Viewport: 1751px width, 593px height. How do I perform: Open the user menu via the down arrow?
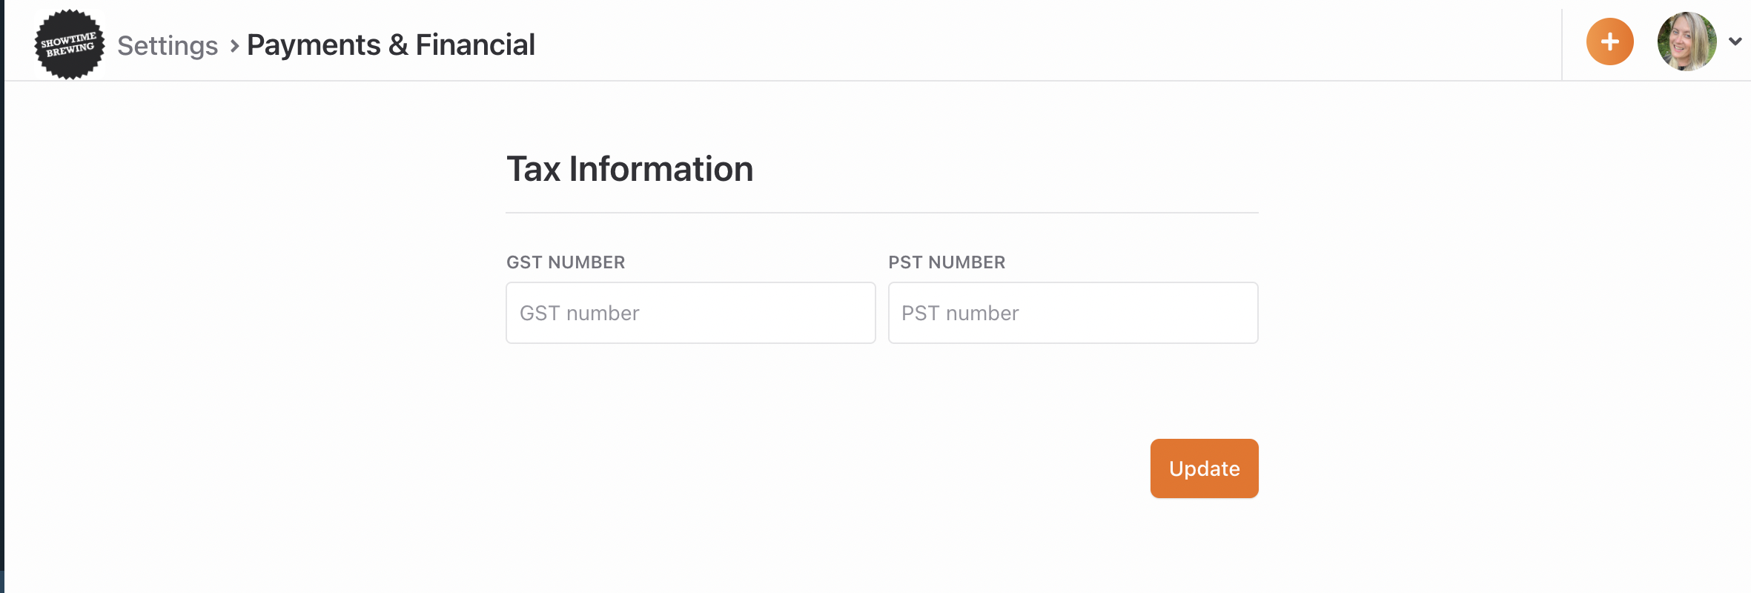(1735, 42)
